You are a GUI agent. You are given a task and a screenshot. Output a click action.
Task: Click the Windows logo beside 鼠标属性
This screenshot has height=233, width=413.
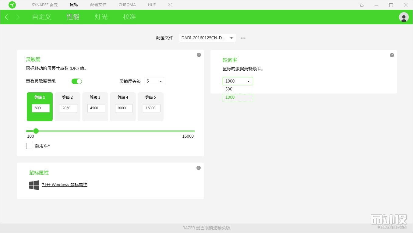pyautogui.click(x=34, y=185)
